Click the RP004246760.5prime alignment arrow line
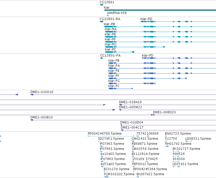The width and height of the screenshot is (216, 178). 111,136
